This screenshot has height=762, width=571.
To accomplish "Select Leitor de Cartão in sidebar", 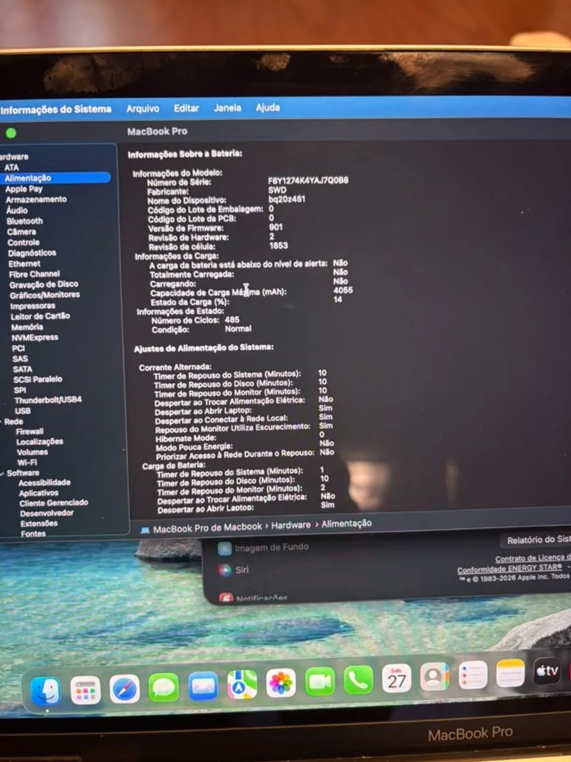I will pyautogui.click(x=40, y=316).
